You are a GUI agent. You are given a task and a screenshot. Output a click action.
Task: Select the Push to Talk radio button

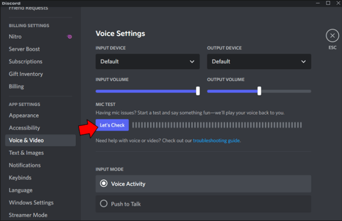click(x=104, y=204)
